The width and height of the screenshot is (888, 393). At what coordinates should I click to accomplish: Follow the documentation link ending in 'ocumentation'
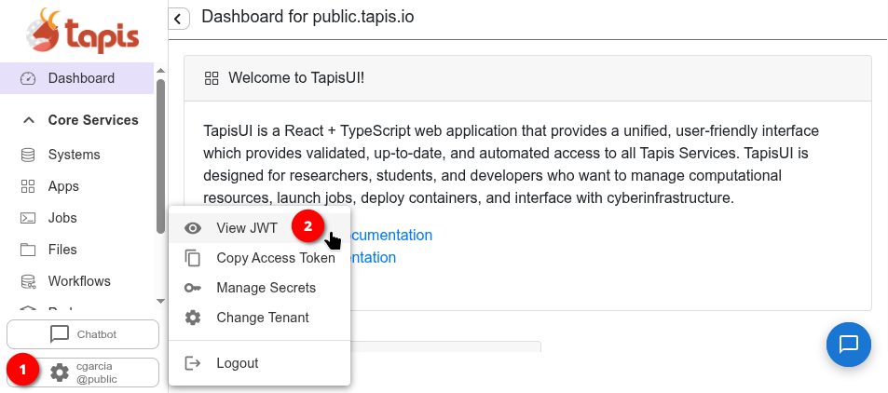coord(390,235)
